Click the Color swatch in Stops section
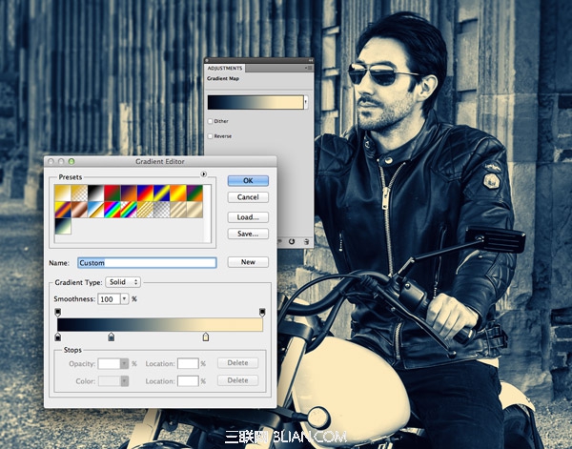Image resolution: width=572 pixels, height=449 pixels. 109,381
